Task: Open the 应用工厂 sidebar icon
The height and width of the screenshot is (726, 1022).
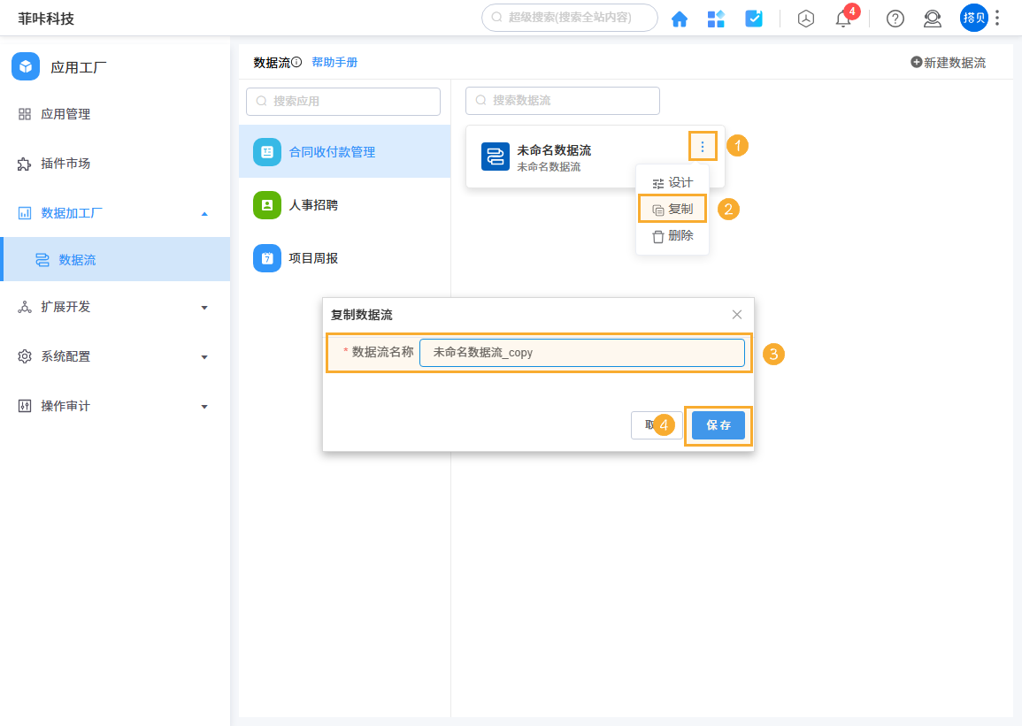Action: [26, 65]
